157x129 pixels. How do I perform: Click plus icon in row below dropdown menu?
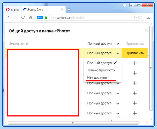(135, 83)
